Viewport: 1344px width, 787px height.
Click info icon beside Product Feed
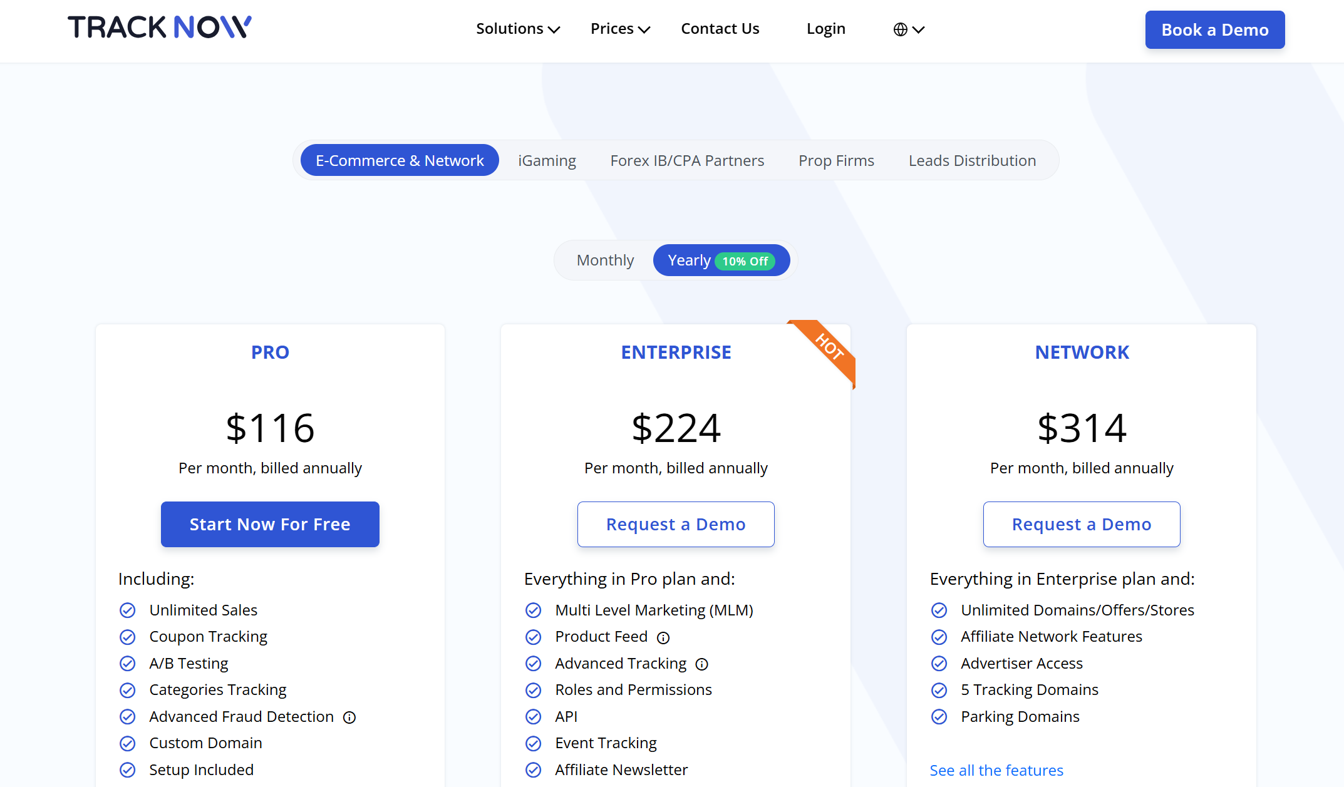coord(663,638)
